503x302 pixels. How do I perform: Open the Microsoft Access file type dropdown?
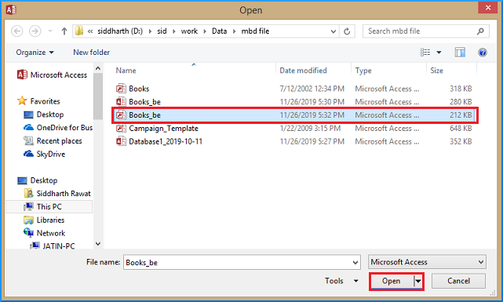pos(427,262)
